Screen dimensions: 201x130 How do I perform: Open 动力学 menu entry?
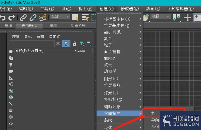click(x=120, y=71)
